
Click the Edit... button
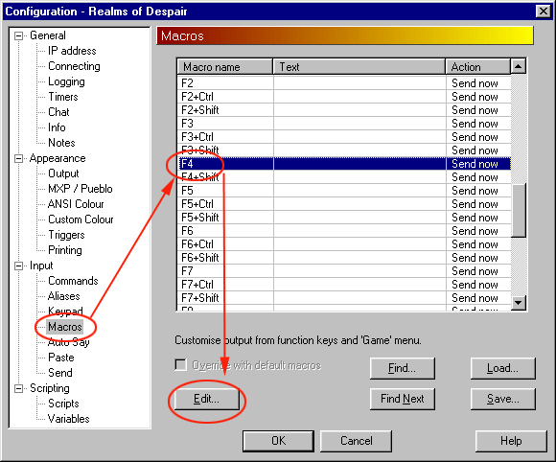click(206, 399)
